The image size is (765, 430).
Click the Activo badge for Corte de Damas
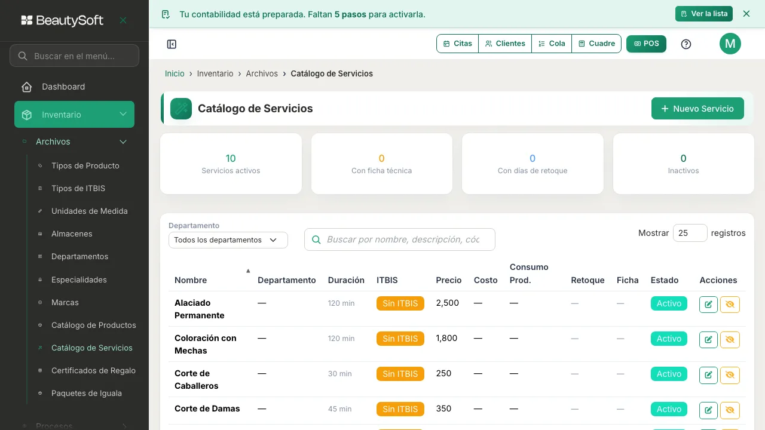(669, 409)
